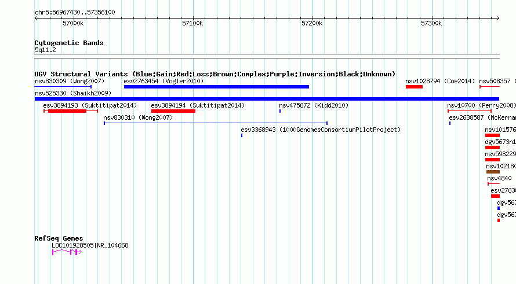516x284 pixels.
Task: Click the nsv4840 thin red line
Action: click(493, 184)
